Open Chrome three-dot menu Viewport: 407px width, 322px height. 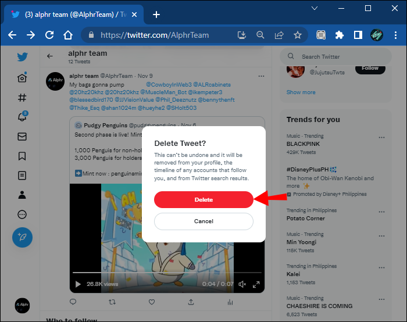(x=395, y=35)
